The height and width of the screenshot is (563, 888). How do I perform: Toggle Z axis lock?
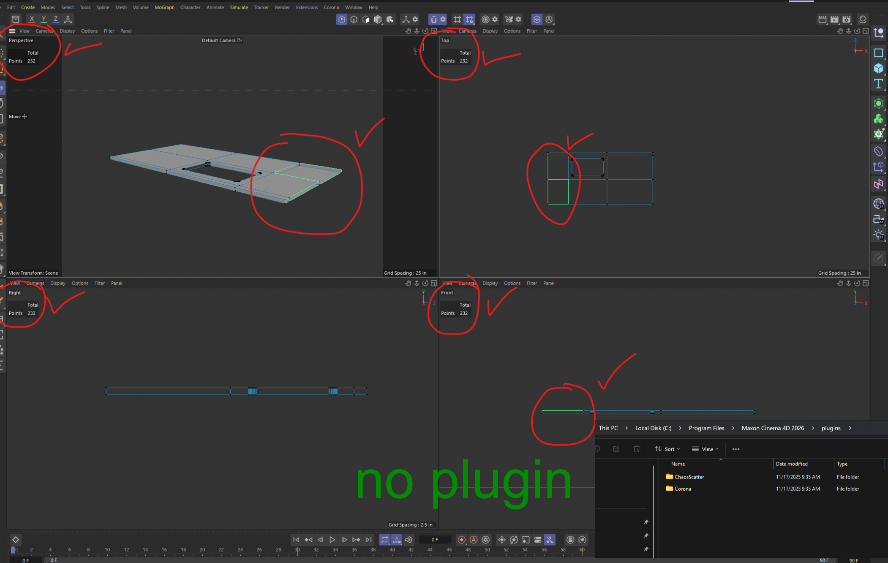(55, 19)
